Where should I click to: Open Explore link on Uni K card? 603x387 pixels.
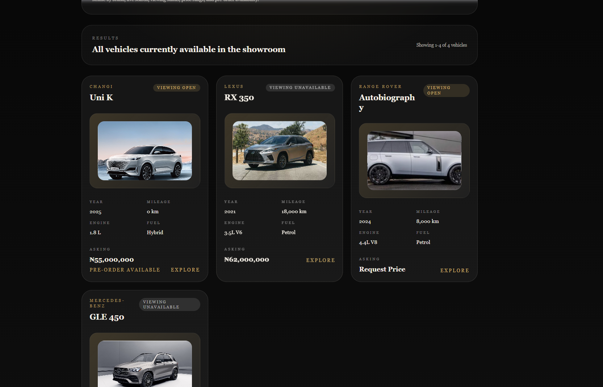(x=185, y=270)
